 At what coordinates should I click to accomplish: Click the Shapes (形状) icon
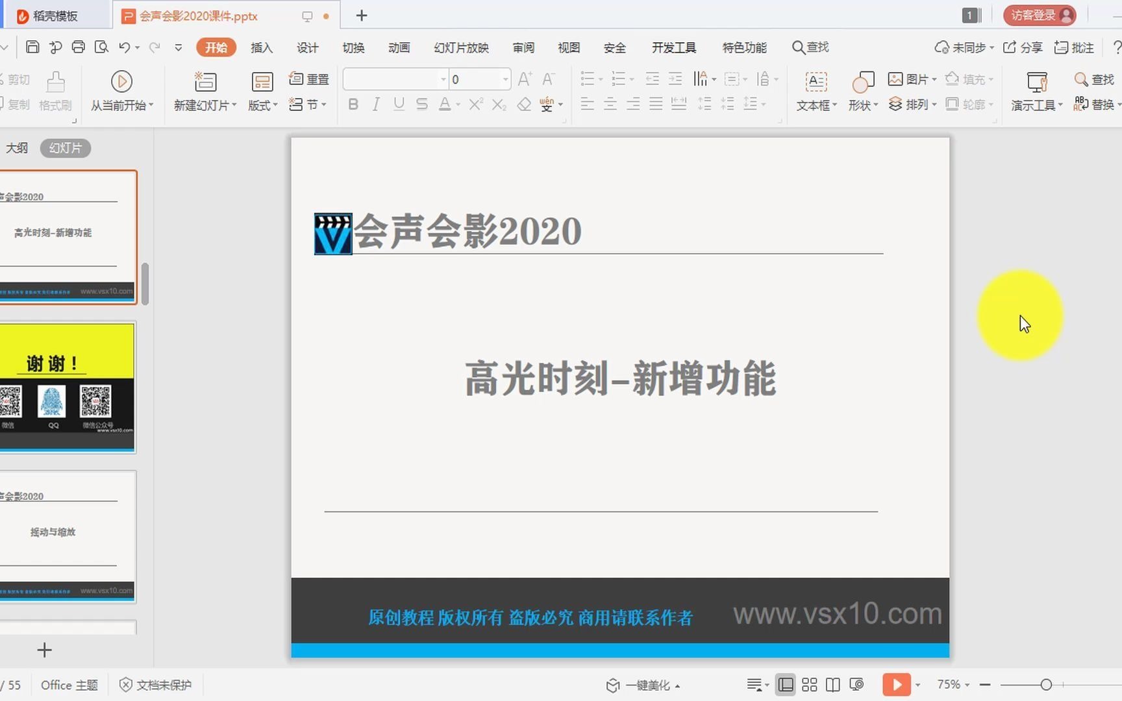pos(863,82)
